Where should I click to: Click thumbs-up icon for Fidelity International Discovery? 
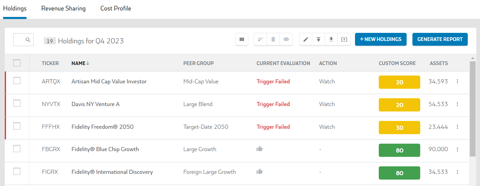click(x=260, y=171)
